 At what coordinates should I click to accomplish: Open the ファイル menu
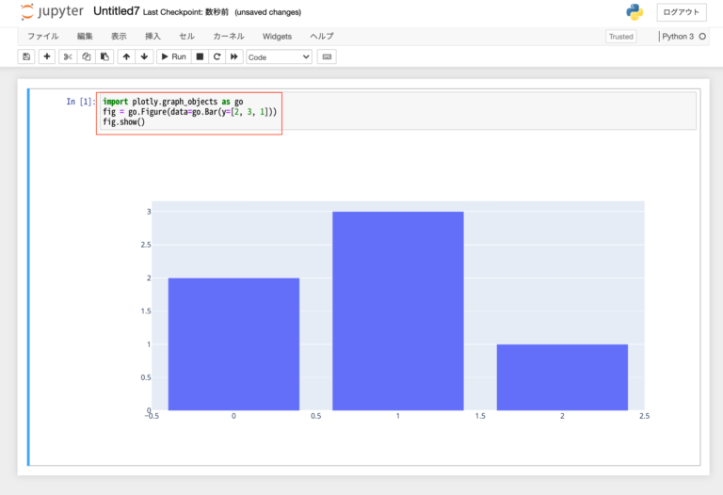pos(43,37)
